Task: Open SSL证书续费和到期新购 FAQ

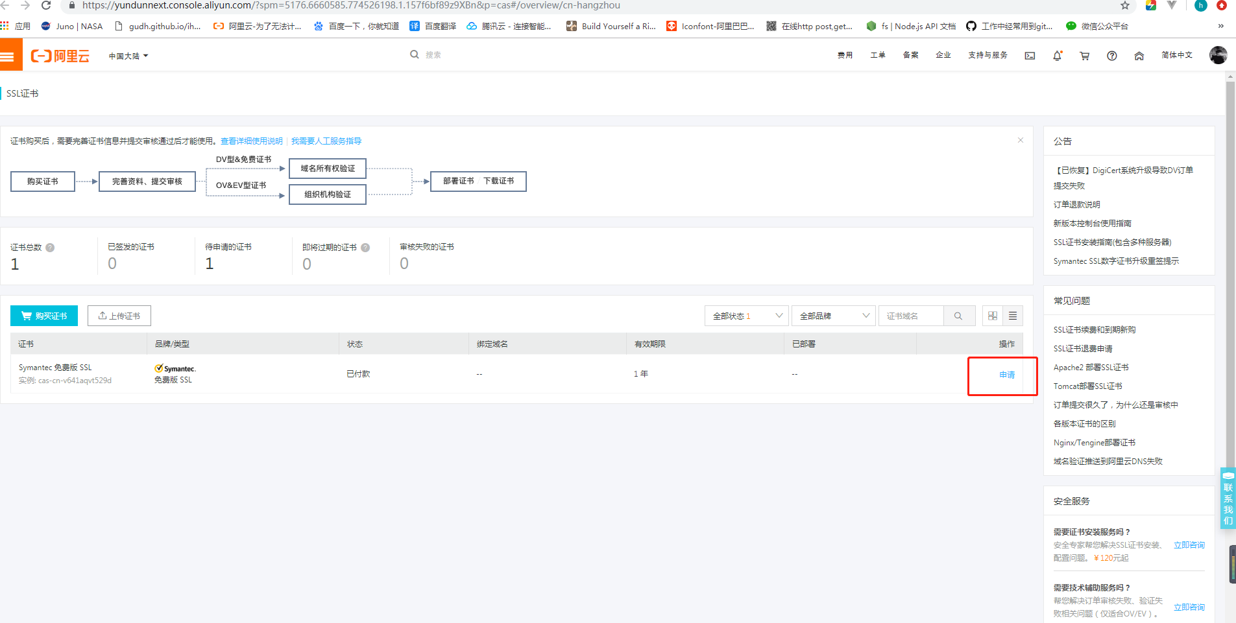Action: pyautogui.click(x=1095, y=330)
